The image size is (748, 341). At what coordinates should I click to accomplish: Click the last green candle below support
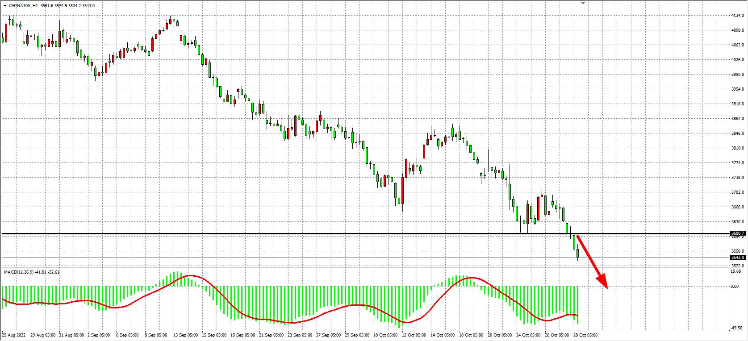tap(578, 254)
